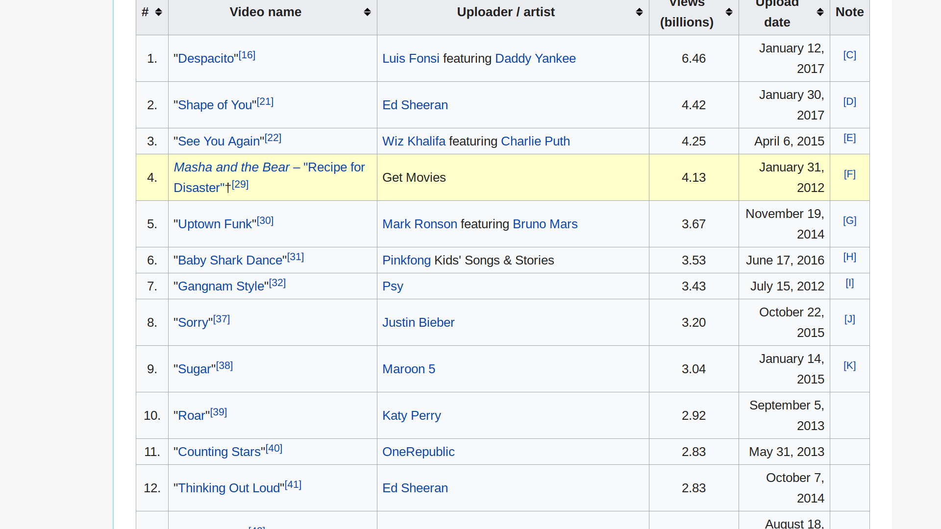Image resolution: width=941 pixels, height=529 pixels.
Task: Open note [H] in Baby Shark row
Action: pos(850,257)
